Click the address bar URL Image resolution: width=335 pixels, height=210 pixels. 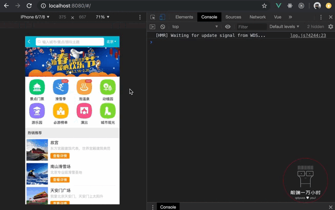(70, 6)
